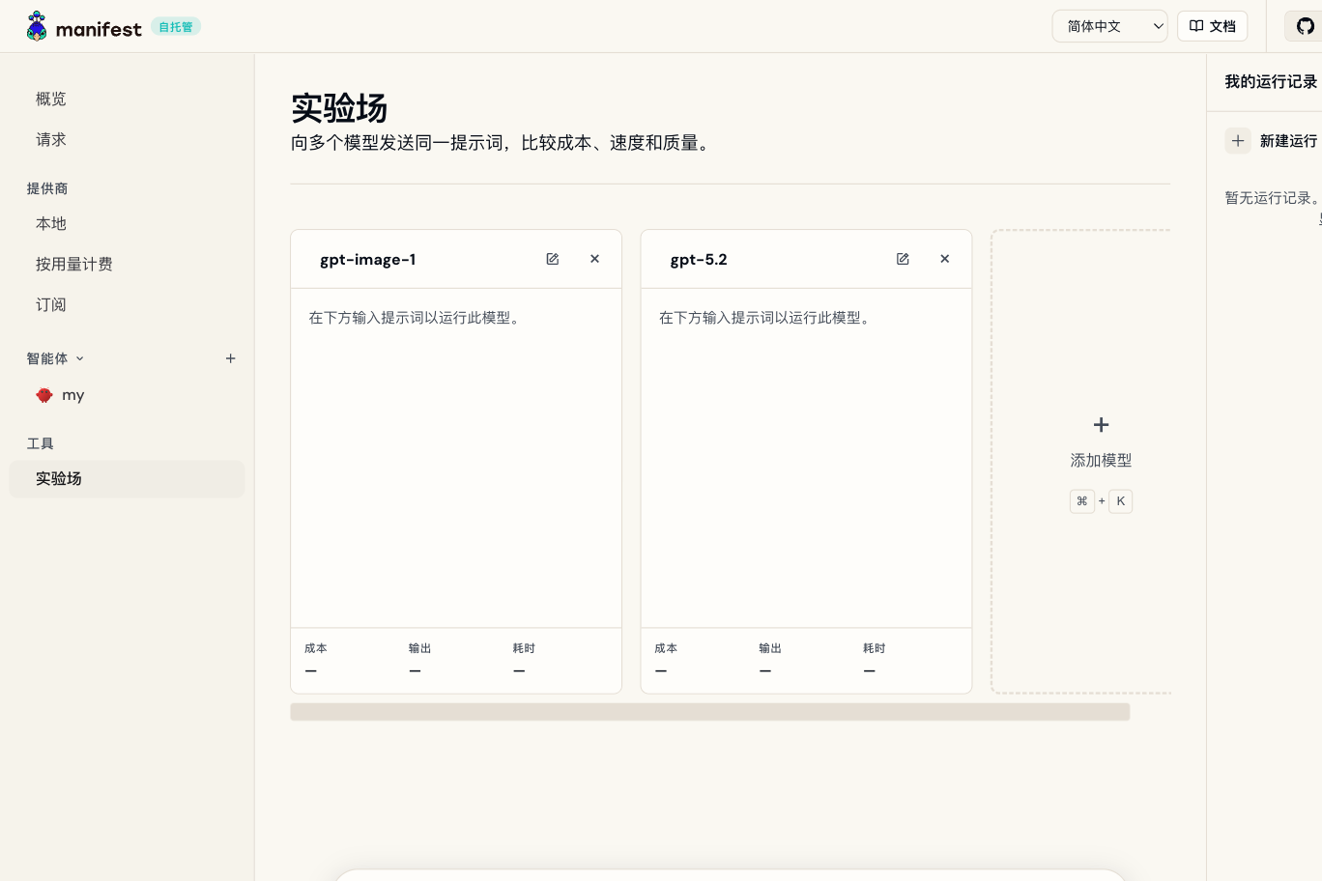Open 按用量计费 in the sidebar

click(x=127, y=264)
